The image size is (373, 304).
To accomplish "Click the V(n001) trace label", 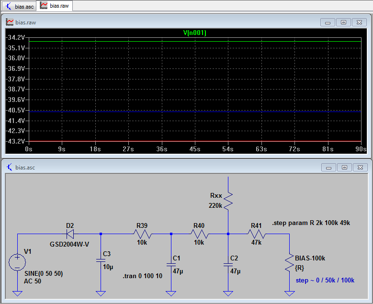I will pyautogui.click(x=194, y=33).
